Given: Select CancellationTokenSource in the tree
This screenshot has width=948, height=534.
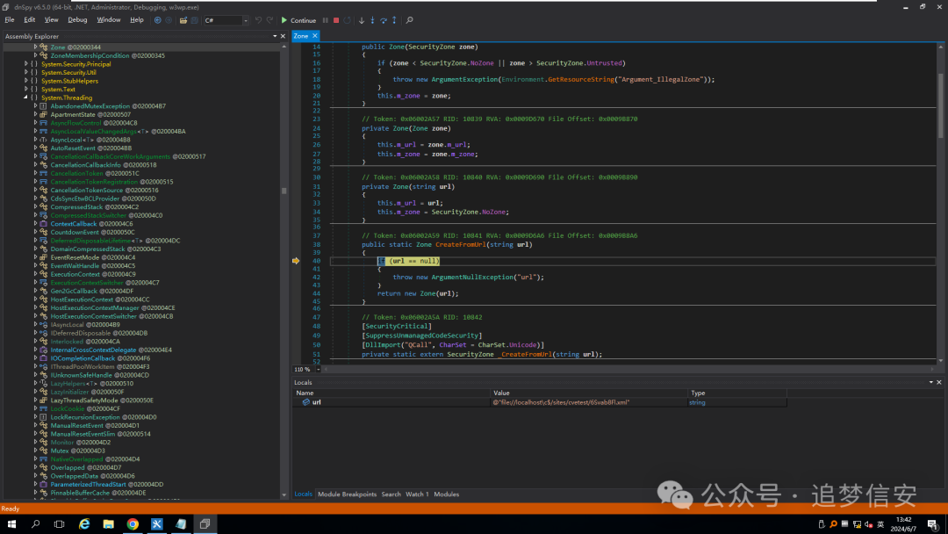Looking at the screenshot, I should pos(86,190).
